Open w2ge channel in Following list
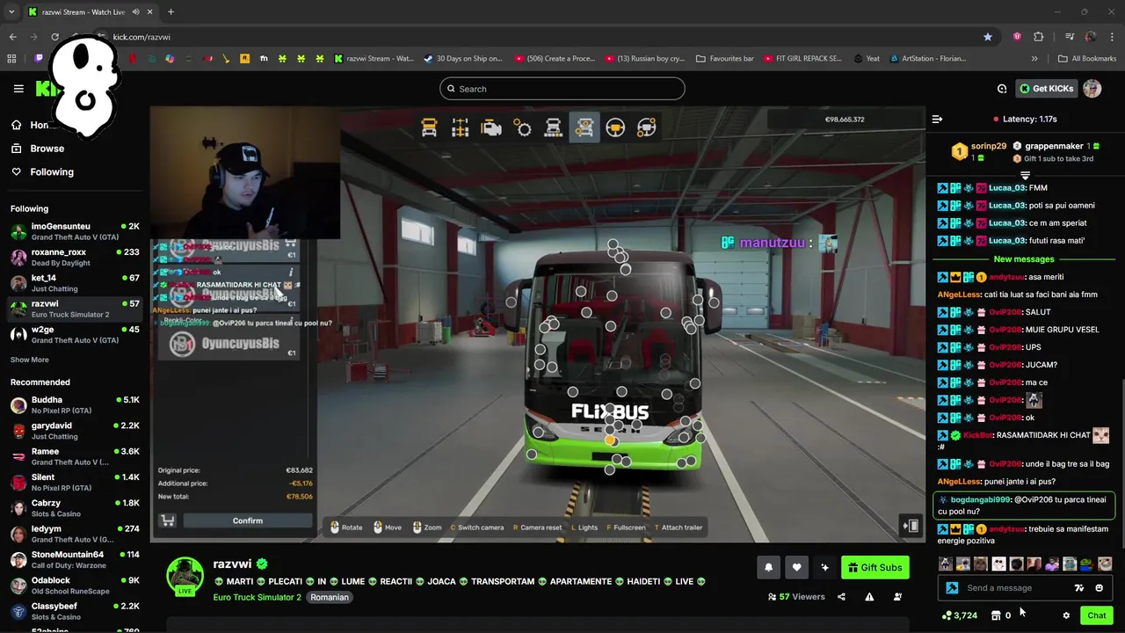The height and width of the screenshot is (633, 1125). [75, 334]
